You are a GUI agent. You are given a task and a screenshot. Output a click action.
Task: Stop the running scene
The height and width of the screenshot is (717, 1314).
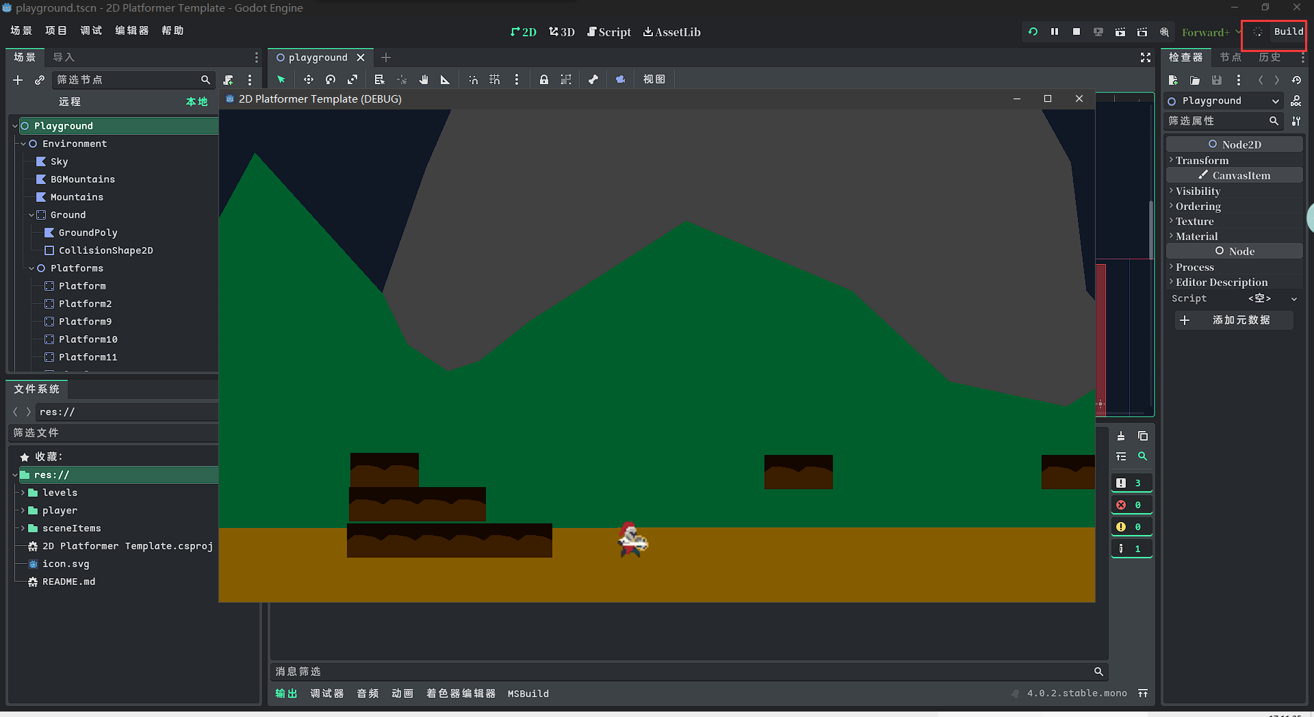pyautogui.click(x=1076, y=31)
